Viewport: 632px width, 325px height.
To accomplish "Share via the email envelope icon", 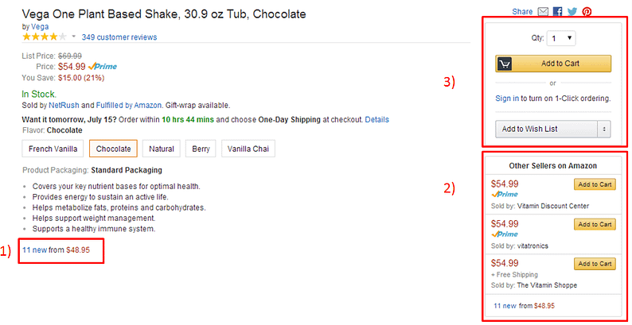I will (x=543, y=12).
